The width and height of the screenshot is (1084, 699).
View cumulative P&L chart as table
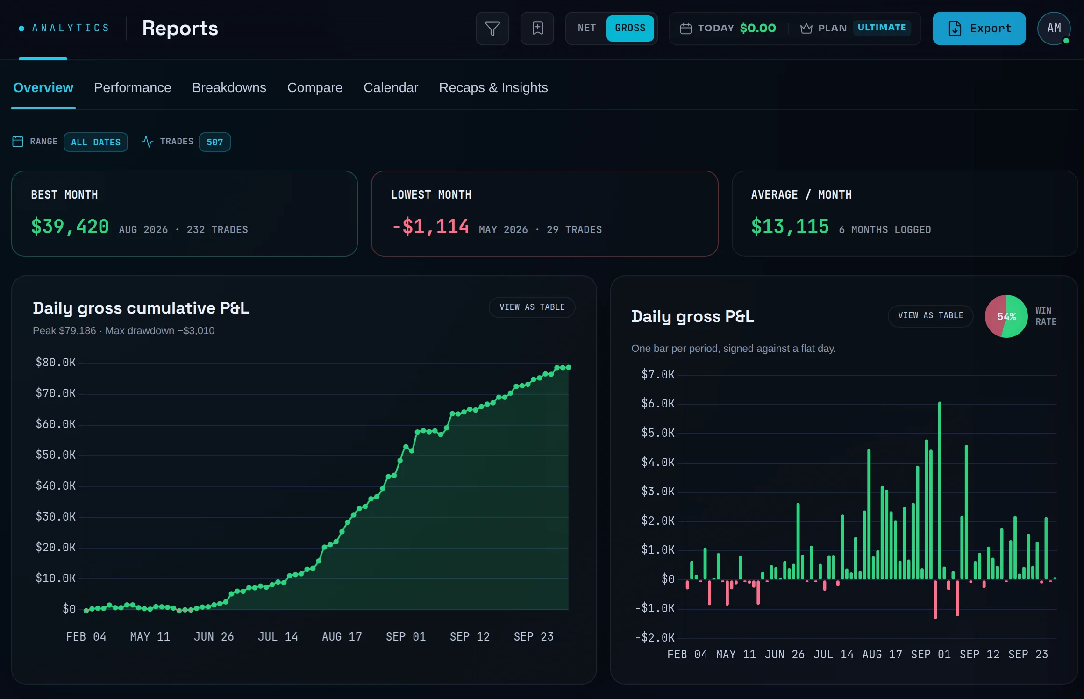(x=532, y=307)
